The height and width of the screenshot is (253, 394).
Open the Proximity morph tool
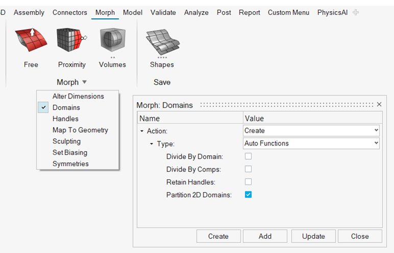click(x=71, y=42)
